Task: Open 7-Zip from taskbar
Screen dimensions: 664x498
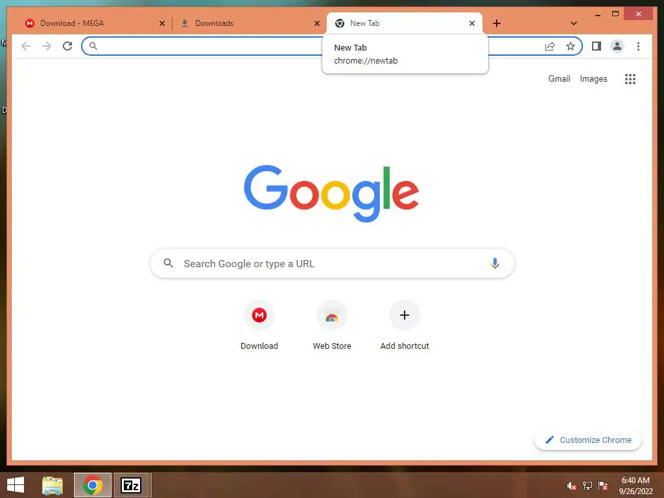Action: [x=131, y=485]
